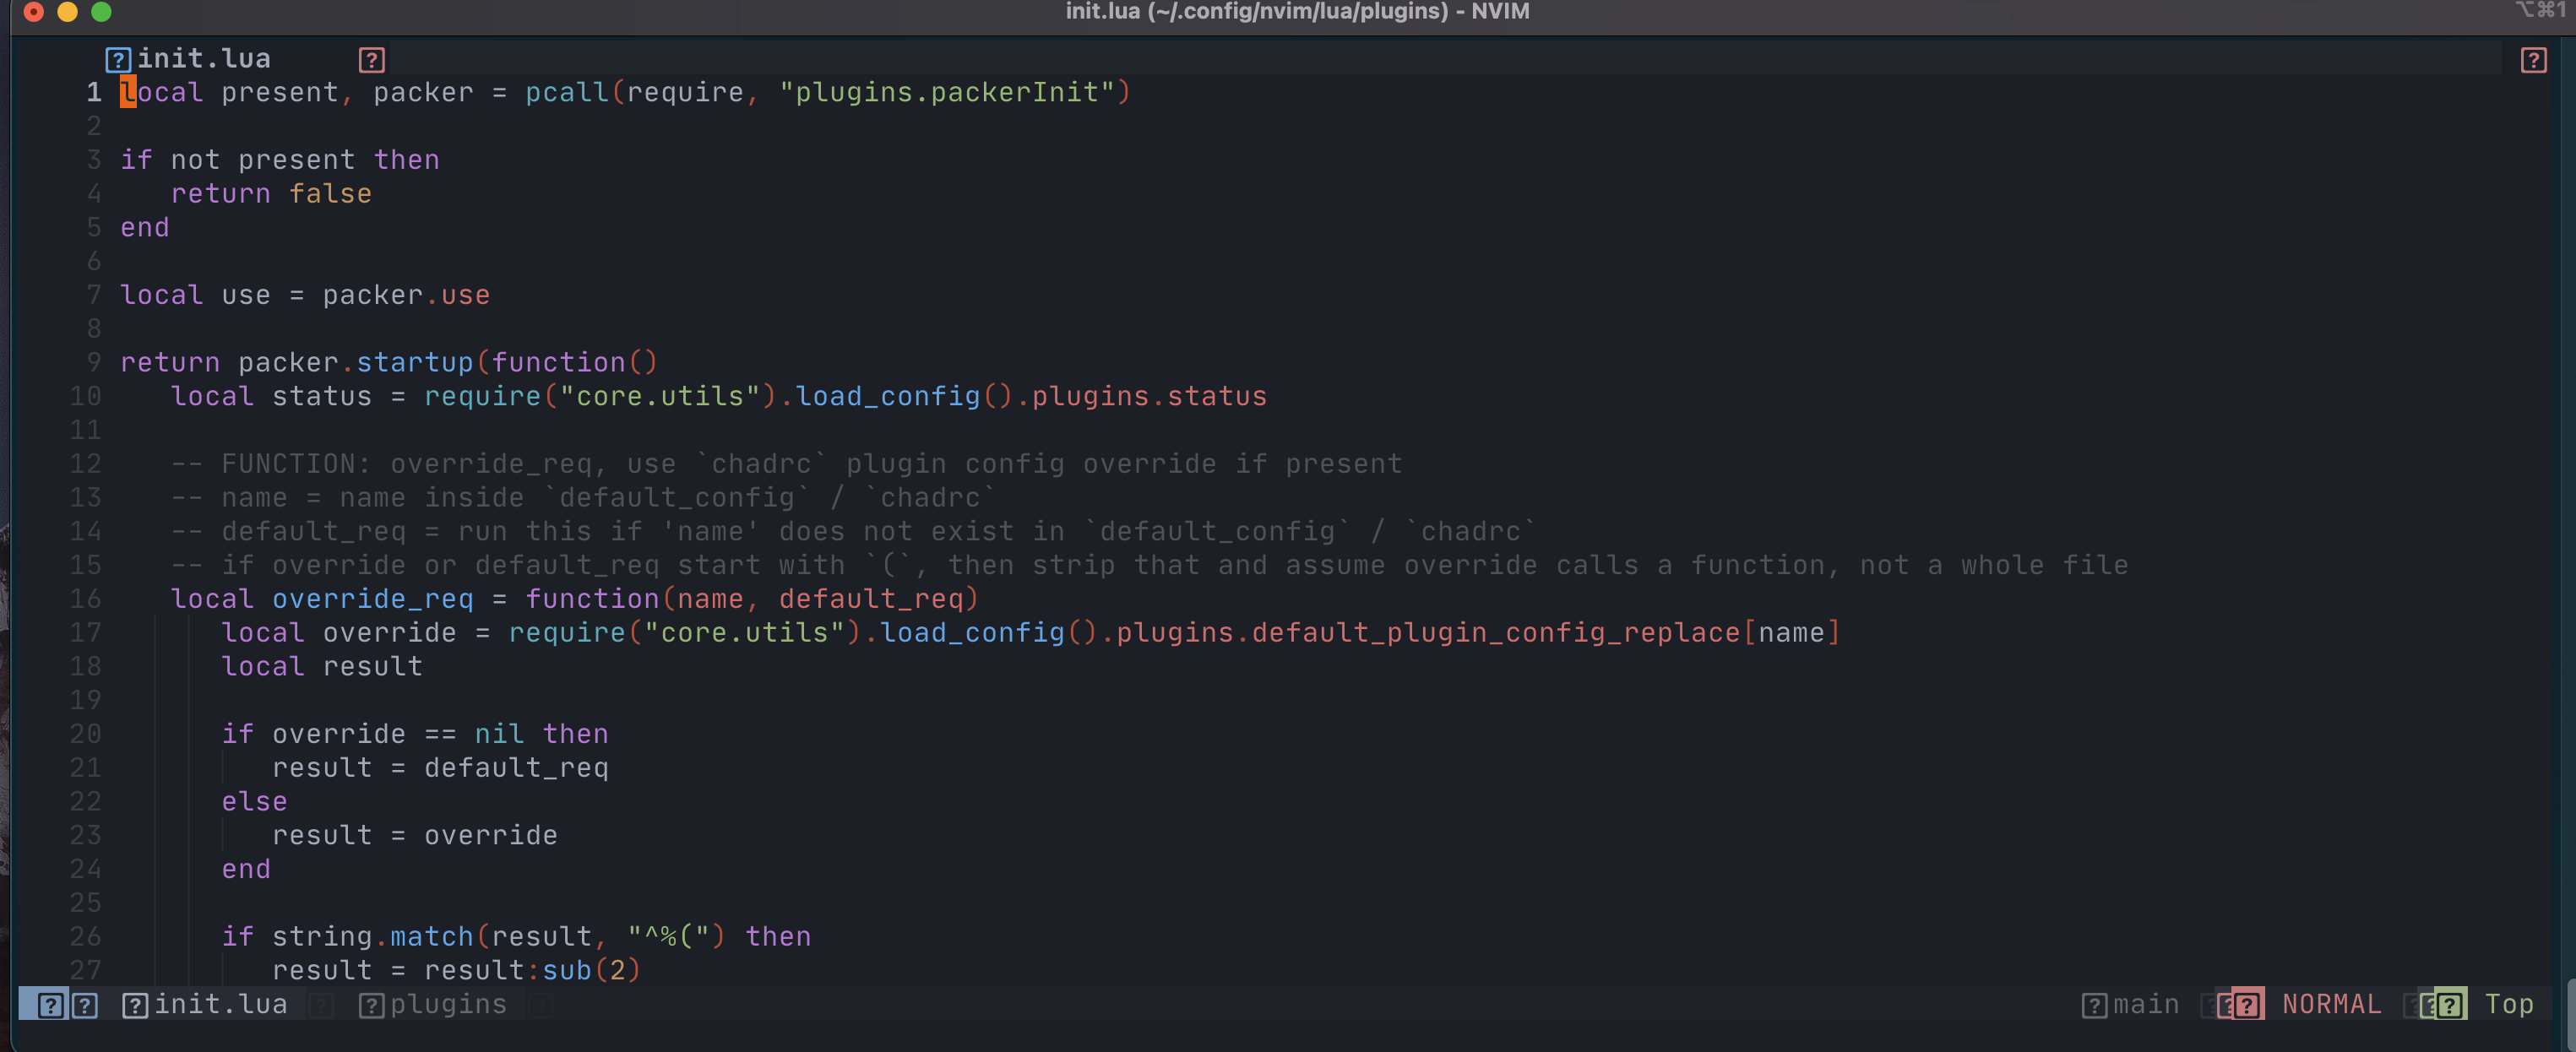Click the NORMAL mode label in the statusline
Screen dimensions: 2576x1052
(2330, 1003)
